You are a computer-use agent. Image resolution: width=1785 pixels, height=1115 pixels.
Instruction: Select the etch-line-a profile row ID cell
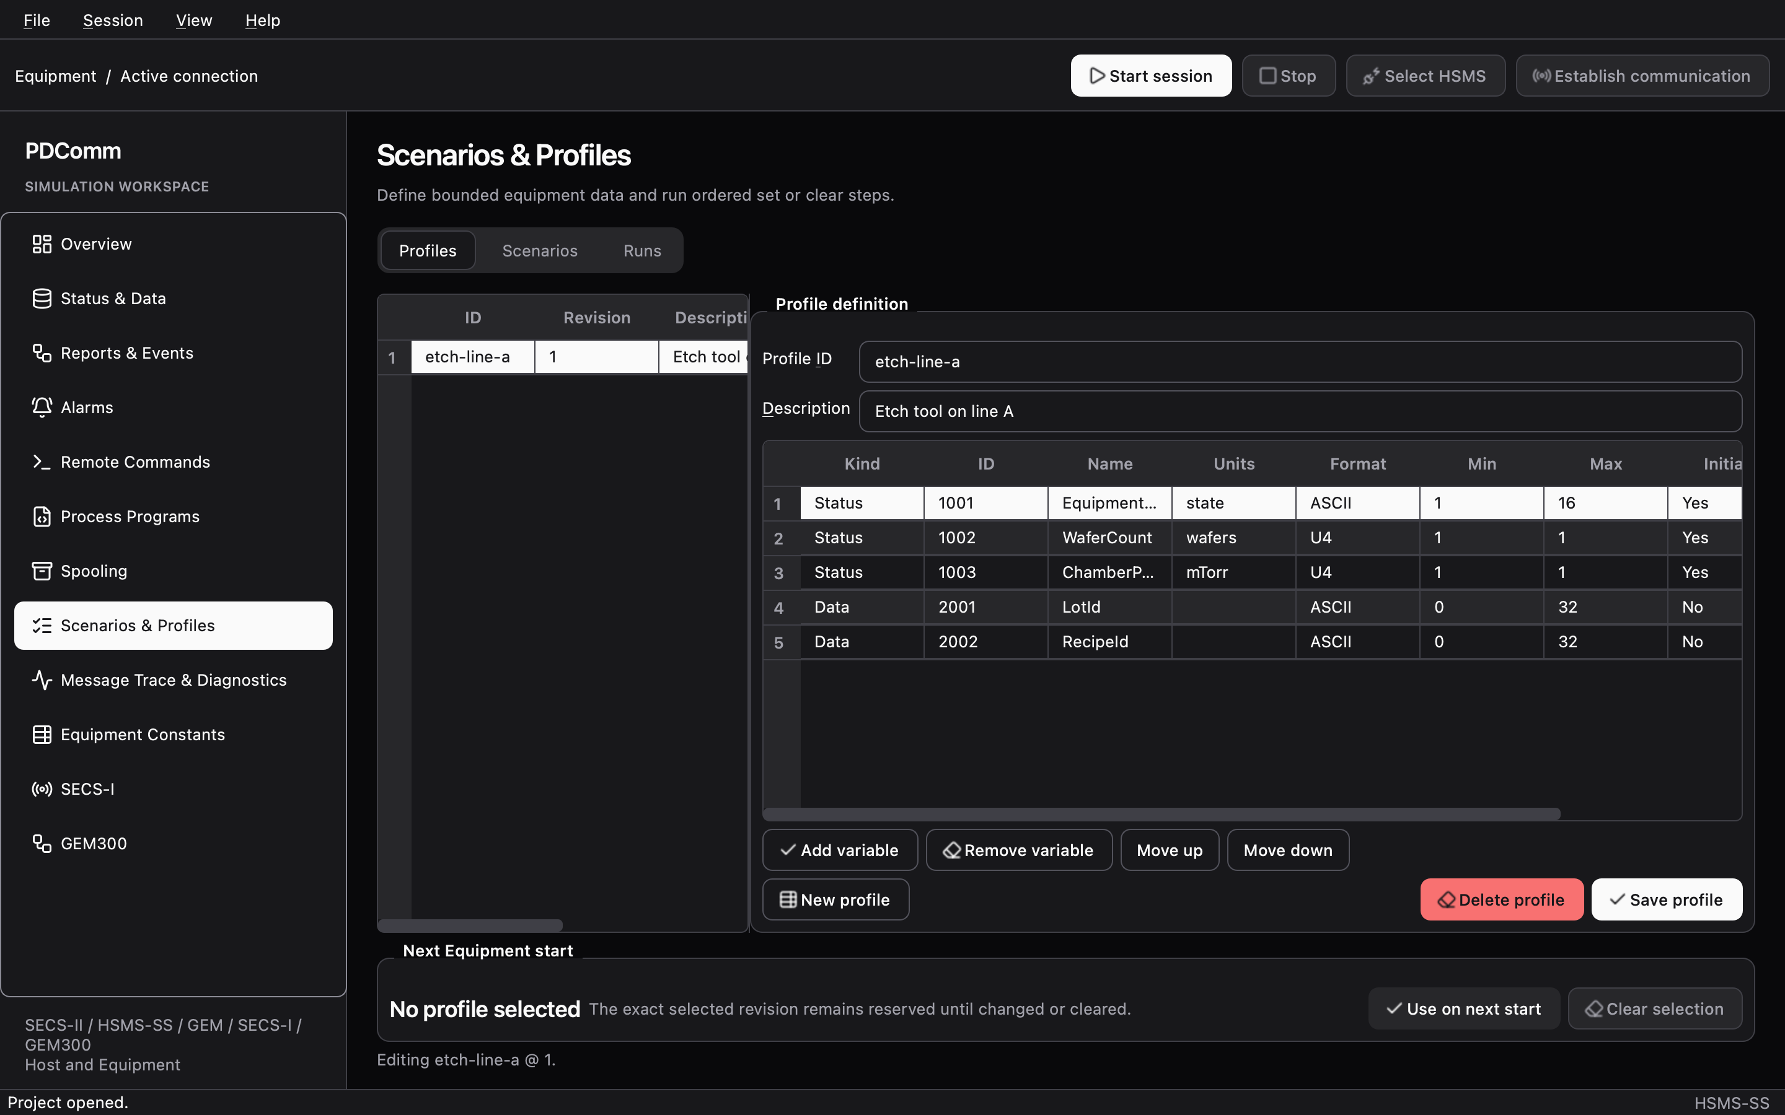coord(472,357)
